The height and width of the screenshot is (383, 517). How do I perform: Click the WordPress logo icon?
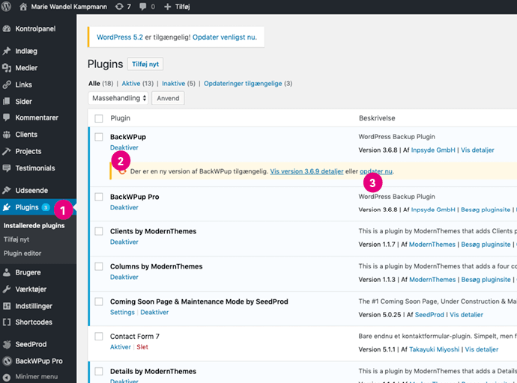[x=6, y=6]
